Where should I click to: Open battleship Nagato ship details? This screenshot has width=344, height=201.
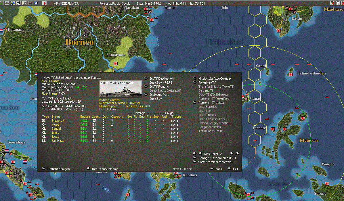pos(58,120)
